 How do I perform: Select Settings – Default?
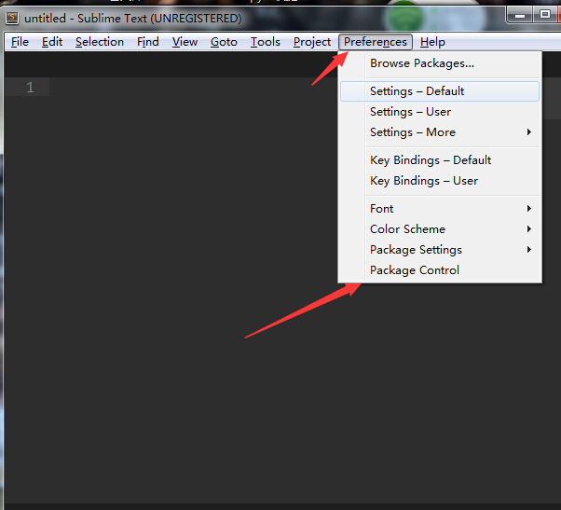(440, 91)
